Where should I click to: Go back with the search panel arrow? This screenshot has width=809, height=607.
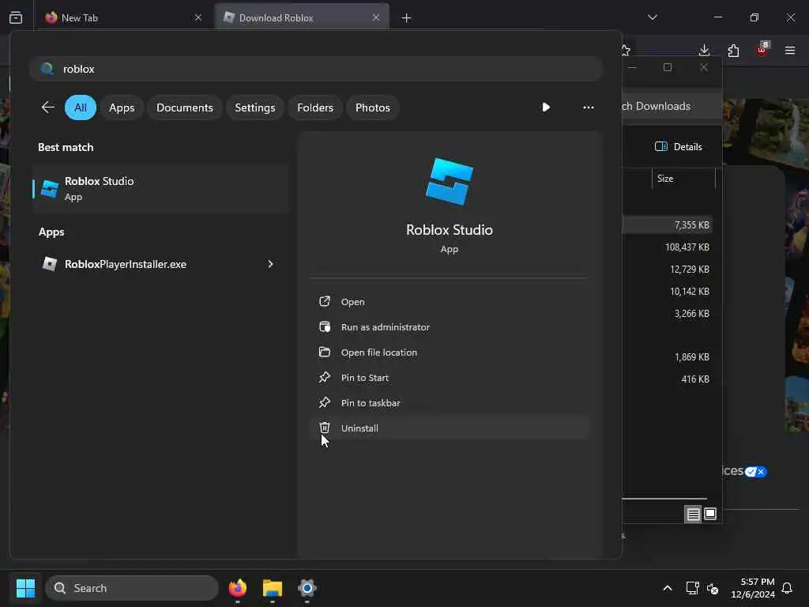pyautogui.click(x=48, y=107)
